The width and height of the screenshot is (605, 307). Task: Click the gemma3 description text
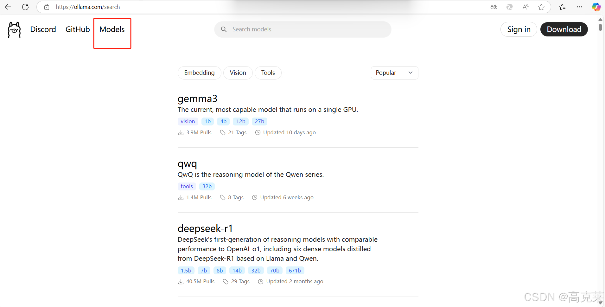click(x=268, y=110)
